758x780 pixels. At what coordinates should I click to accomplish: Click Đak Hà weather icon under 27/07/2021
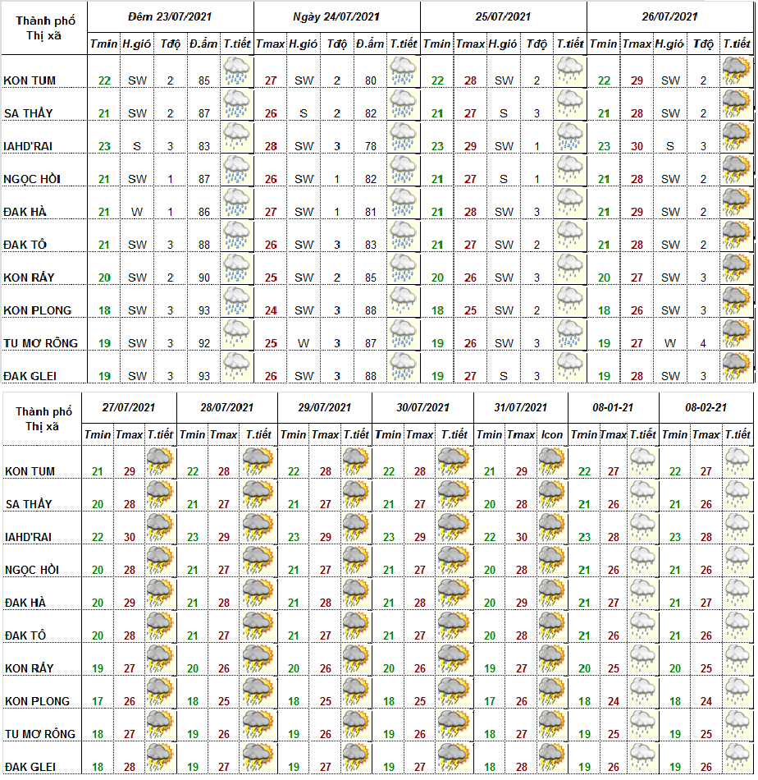(x=160, y=594)
